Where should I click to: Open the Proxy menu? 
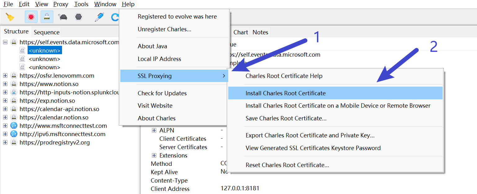pyautogui.click(x=61, y=4)
